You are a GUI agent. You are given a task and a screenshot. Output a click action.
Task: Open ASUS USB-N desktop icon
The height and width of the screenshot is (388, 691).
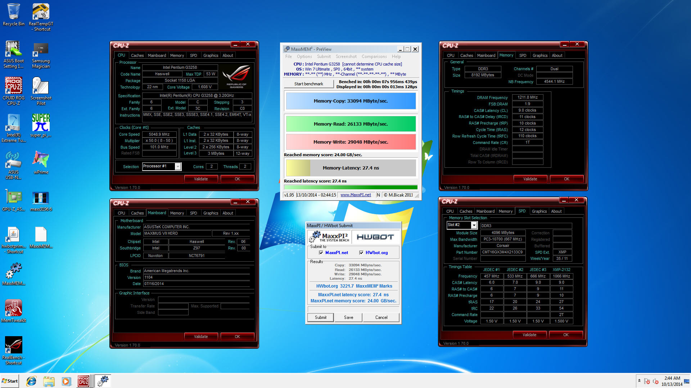tap(14, 165)
